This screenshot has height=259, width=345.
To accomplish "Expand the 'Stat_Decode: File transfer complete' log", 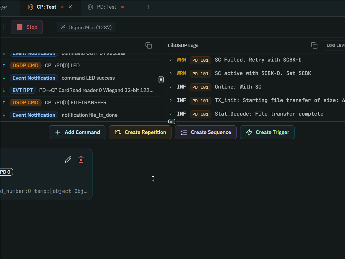I will 170,114.
